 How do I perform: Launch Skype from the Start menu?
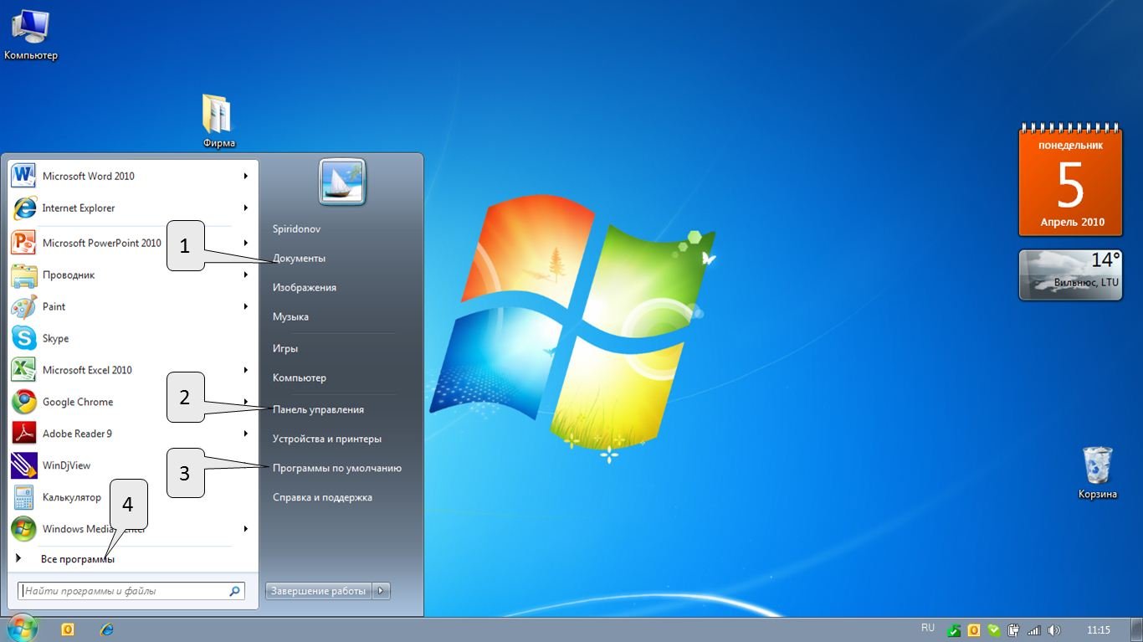[55, 339]
